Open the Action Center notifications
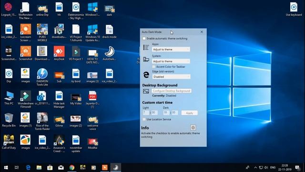The height and width of the screenshot is (172, 305). point(297,168)
